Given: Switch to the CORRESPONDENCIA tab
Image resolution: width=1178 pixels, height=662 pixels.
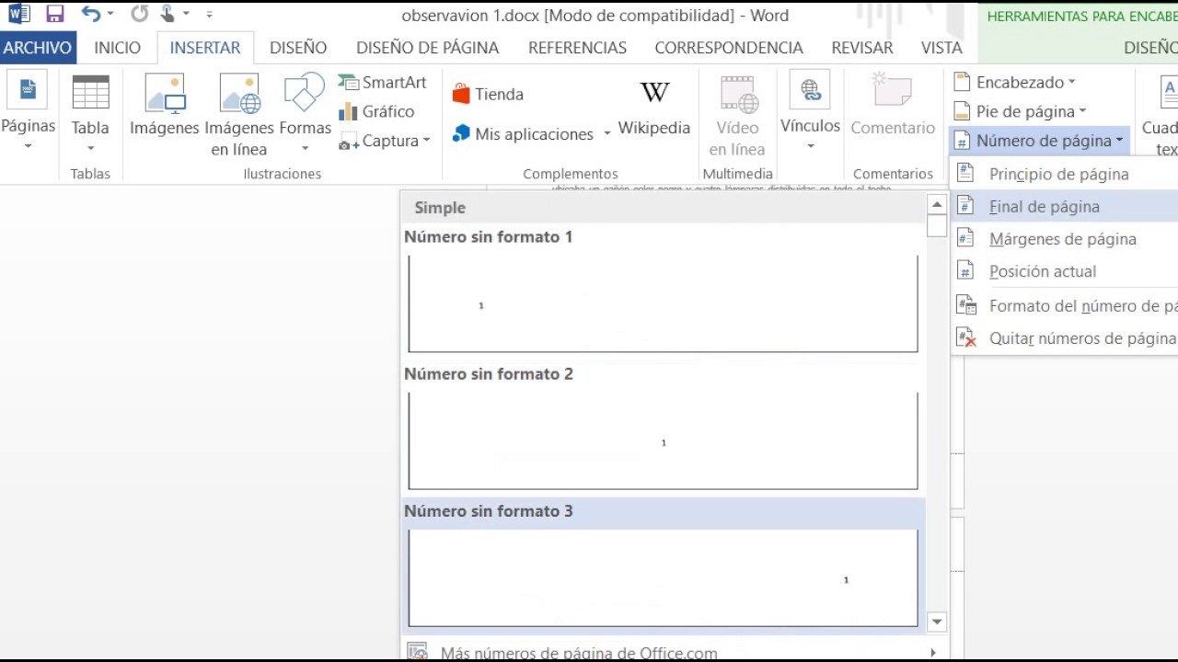Looking at the screenshot, I should (729, 48).
